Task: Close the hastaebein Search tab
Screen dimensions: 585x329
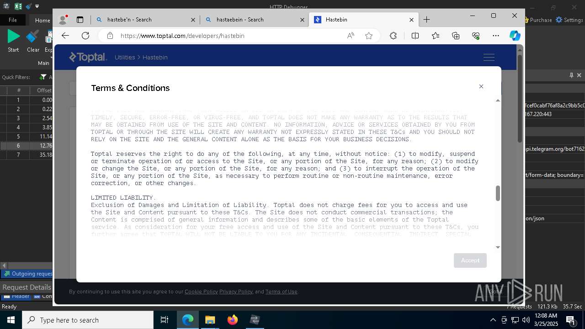Action: pos(302,20)
